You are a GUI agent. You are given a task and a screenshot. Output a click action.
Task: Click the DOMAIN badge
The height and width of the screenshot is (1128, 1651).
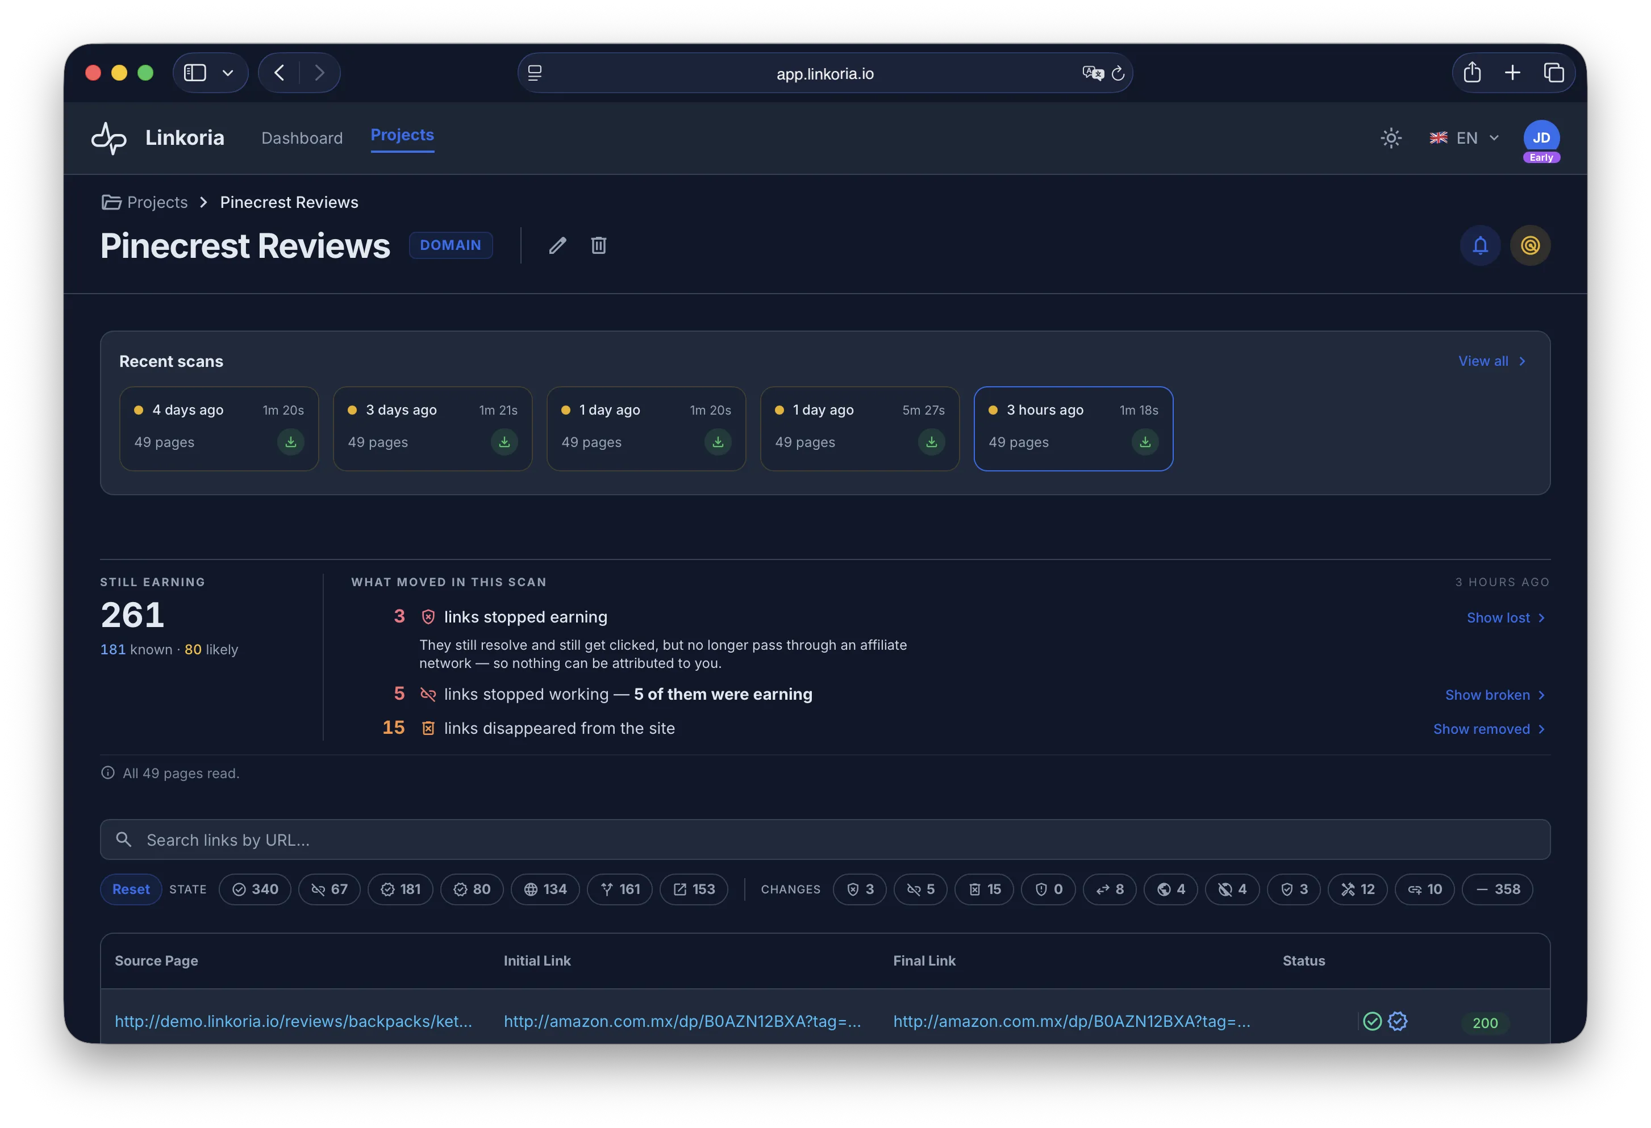[x=451, y=245]
